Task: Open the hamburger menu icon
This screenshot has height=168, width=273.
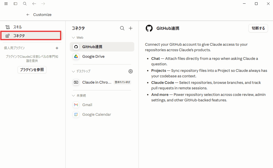Action: coord(6,4)
